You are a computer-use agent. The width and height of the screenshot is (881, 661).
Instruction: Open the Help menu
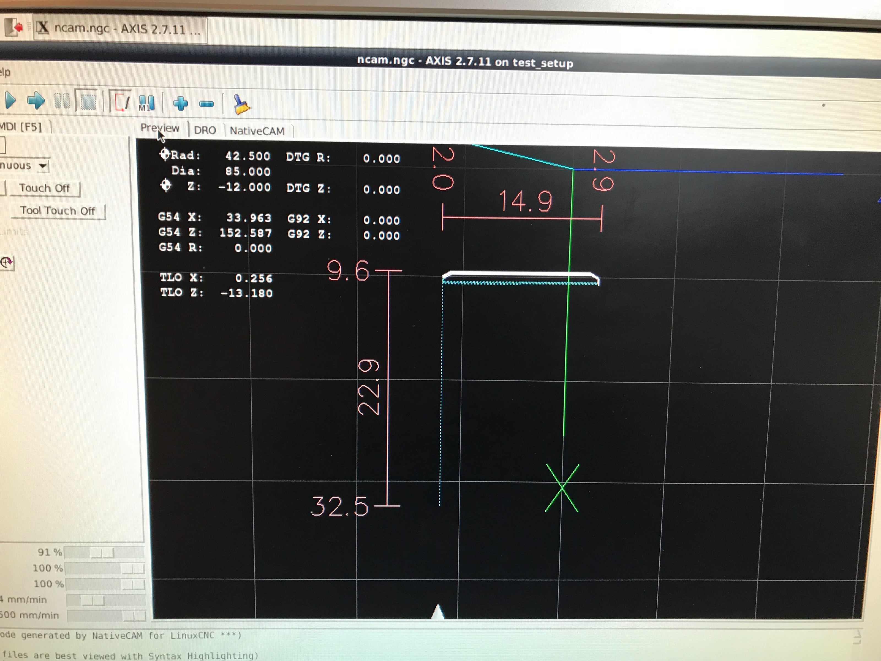click(x=5, y=72)
